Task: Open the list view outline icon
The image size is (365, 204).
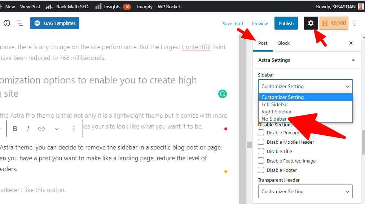Action: click(x=20, y=23)
